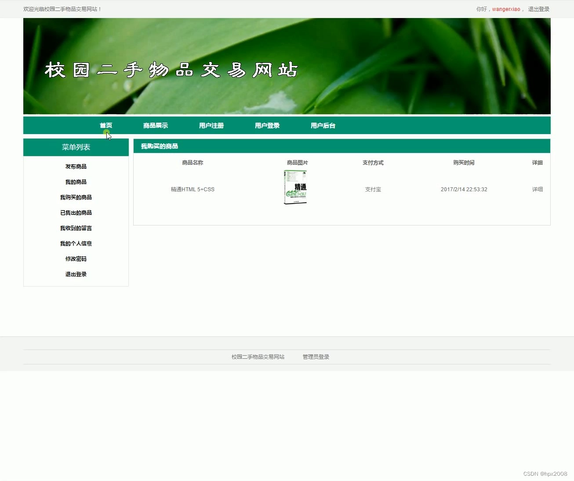Open 我的个人信息 in the sidebar
Viewport: 574px width, 481px height.
coord(76,244)
